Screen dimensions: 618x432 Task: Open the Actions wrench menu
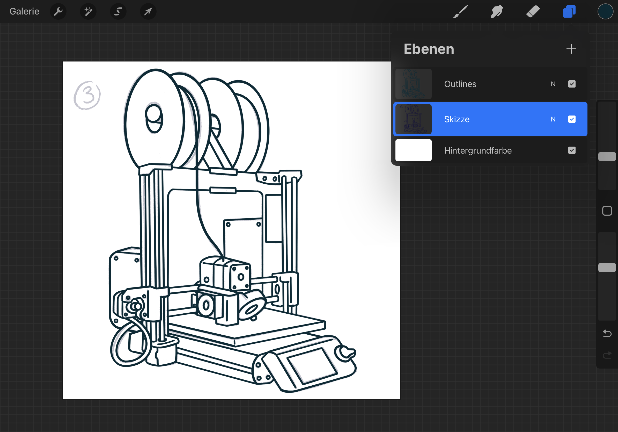click(58, 12)
